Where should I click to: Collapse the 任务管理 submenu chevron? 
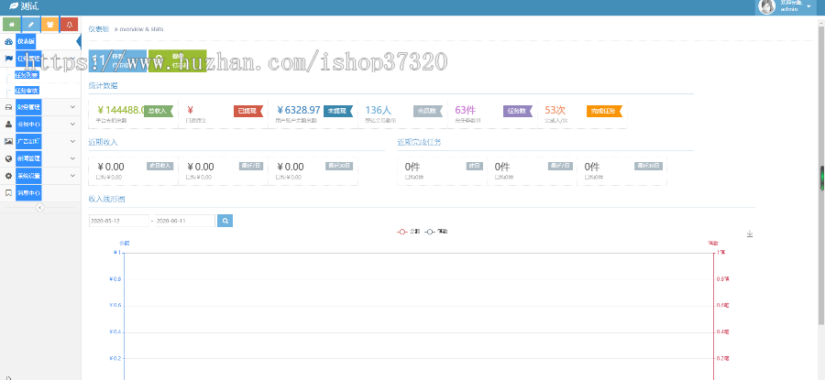pos(73,59)
